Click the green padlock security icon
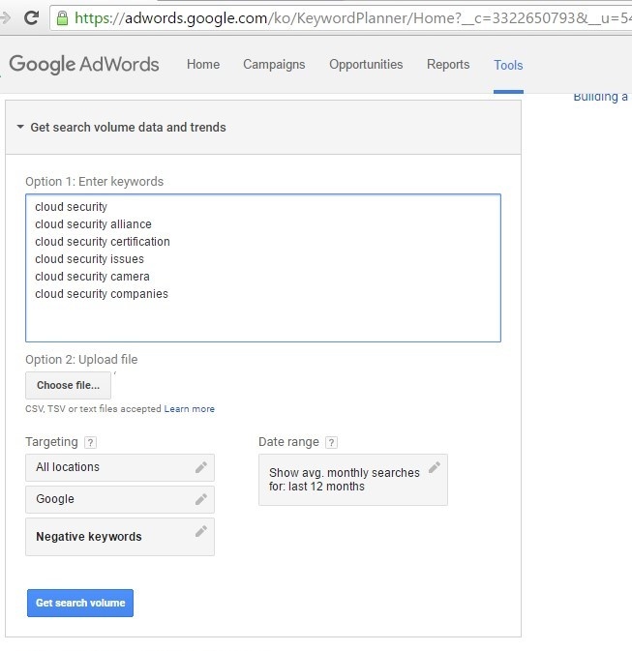The width and height of the screenshot is (632, 651). (x=62, y=18)
